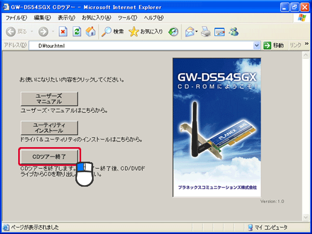Click the ページが表示されました status text
The image size is (312, 234).
tap(35, 227)
